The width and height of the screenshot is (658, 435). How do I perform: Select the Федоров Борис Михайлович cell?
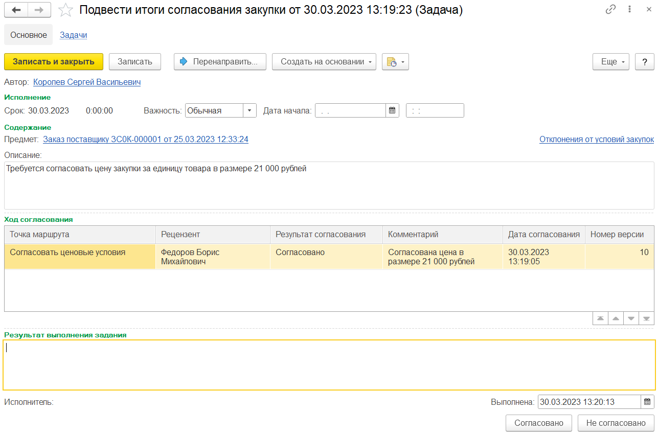[213, 257]
